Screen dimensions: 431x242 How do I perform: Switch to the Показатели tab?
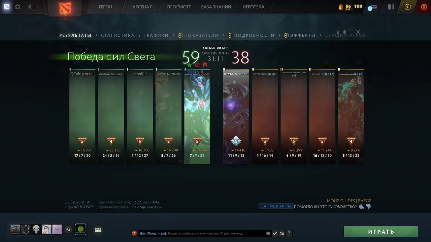(198, 35)
